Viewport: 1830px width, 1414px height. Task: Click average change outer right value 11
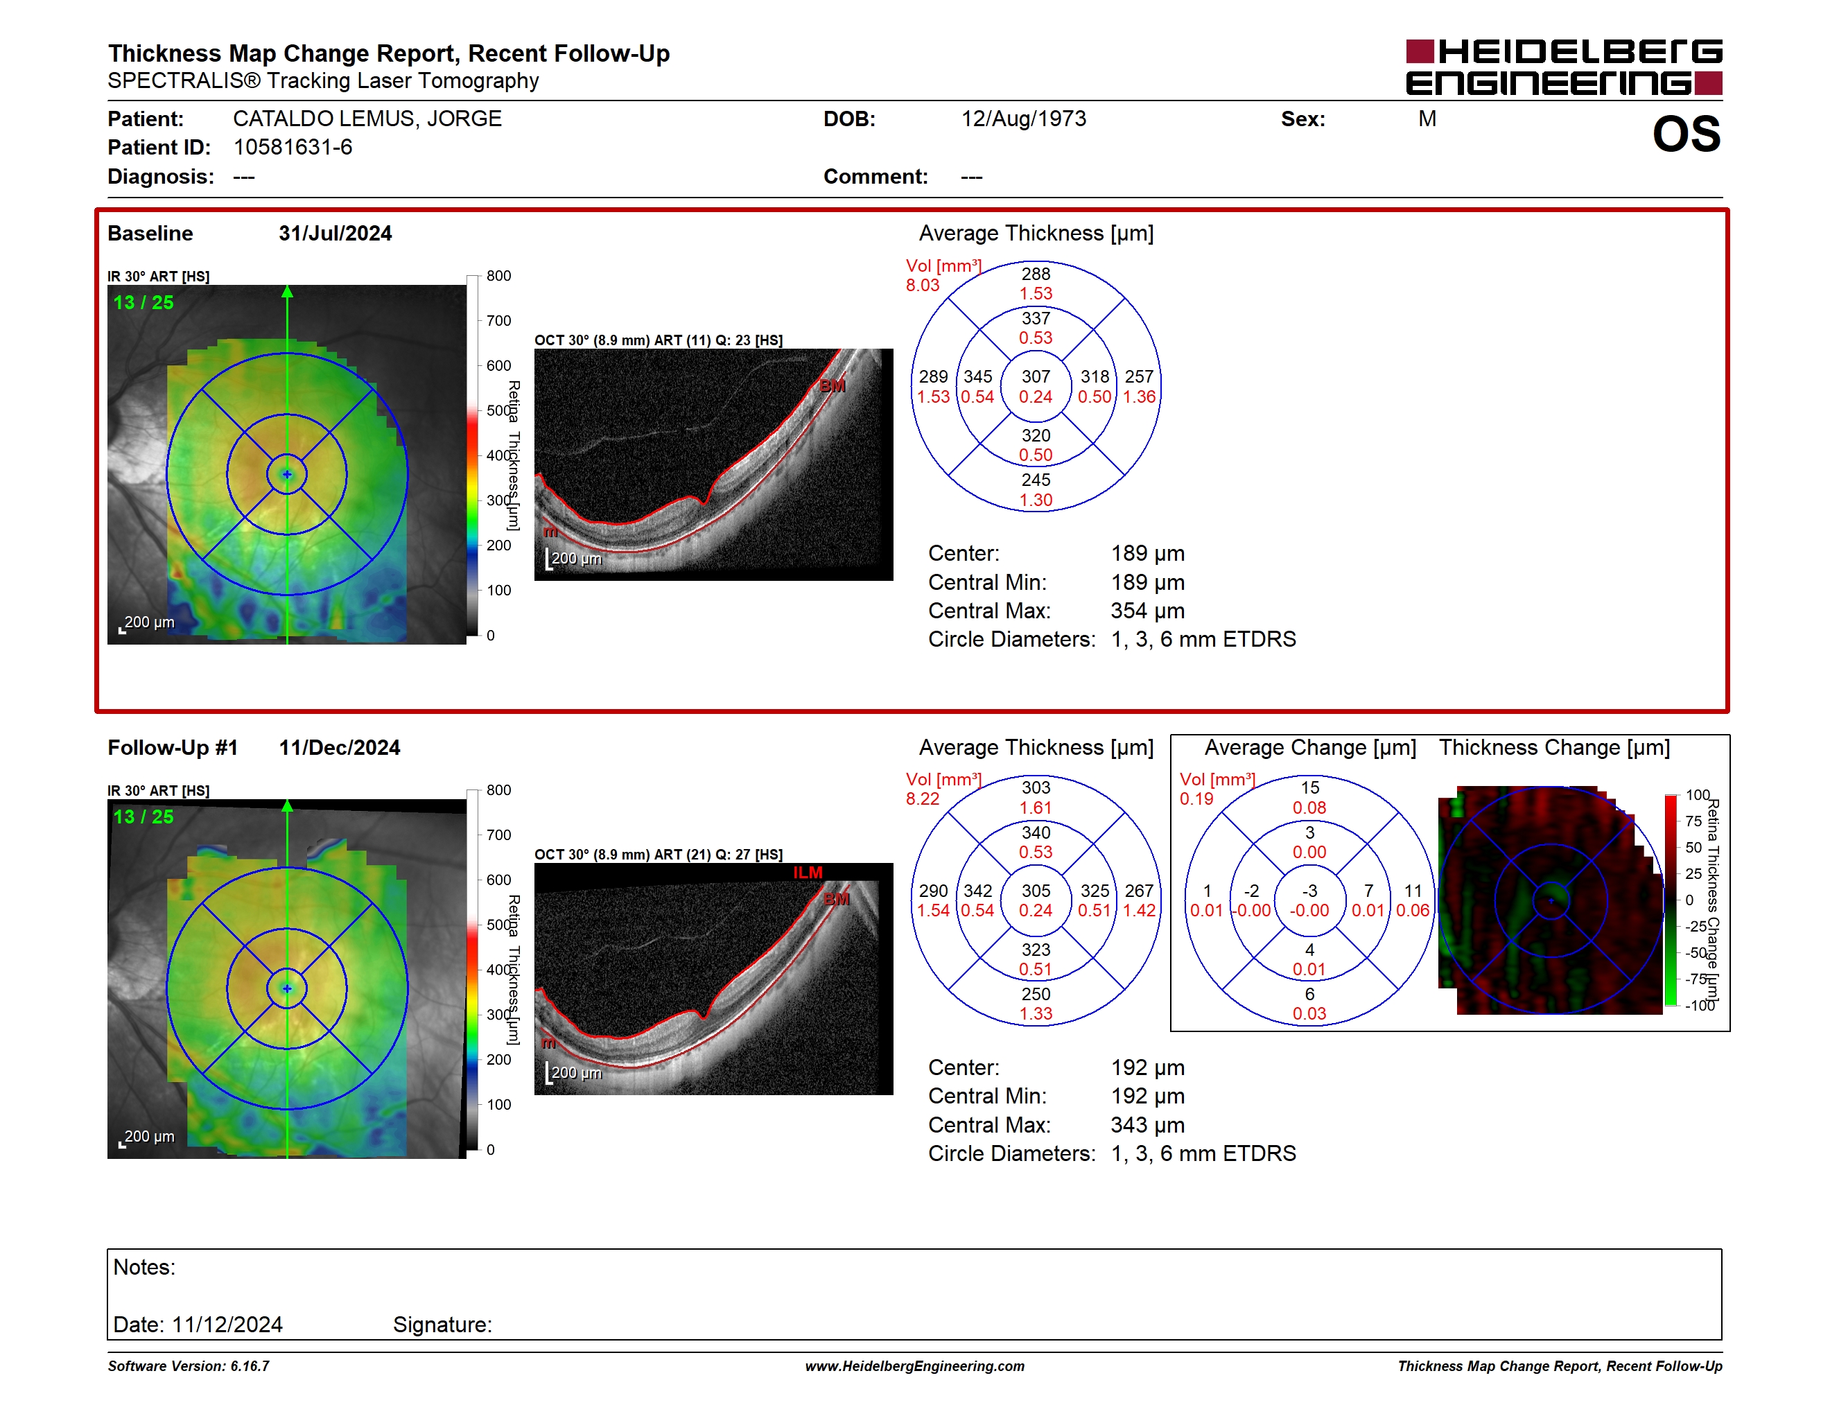(1413, 891)
